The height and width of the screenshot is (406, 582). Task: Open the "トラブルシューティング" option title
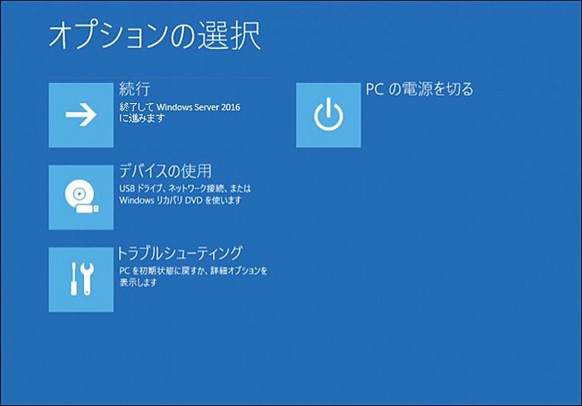(179, 252)
